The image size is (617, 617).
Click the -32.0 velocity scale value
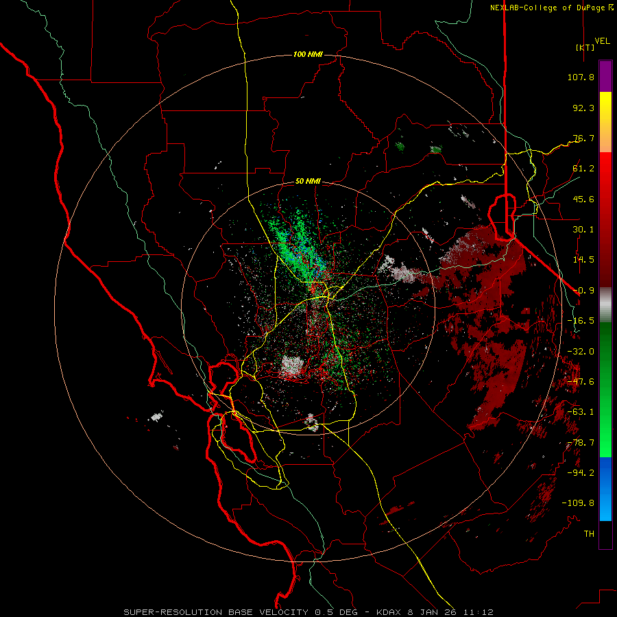point(581,352)
